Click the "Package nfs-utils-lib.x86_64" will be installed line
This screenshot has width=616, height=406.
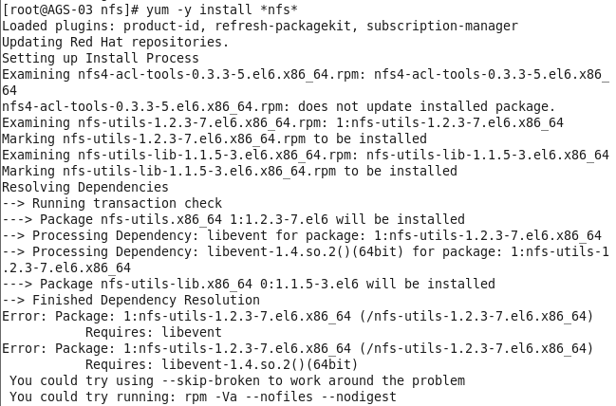248,284
